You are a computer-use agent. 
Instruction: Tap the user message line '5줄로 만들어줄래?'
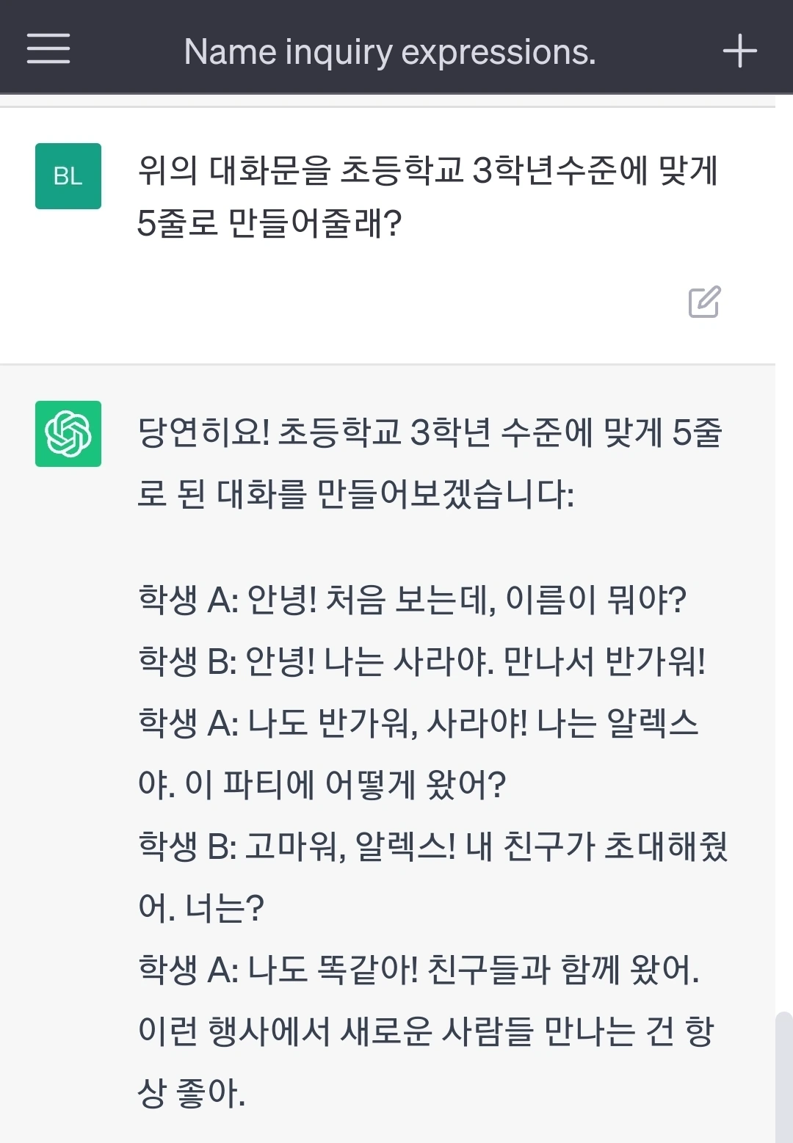[269, 222]
